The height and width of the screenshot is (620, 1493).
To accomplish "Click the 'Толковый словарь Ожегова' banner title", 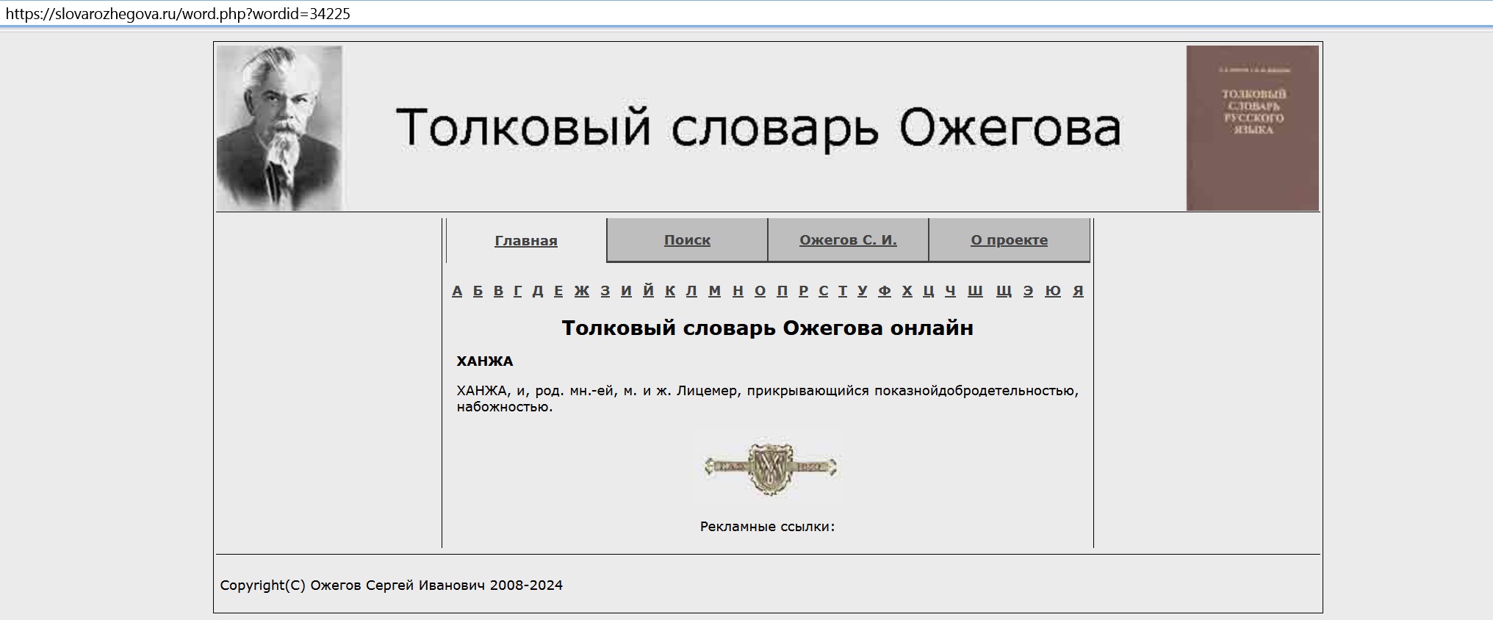I will (x=758, y=128).
